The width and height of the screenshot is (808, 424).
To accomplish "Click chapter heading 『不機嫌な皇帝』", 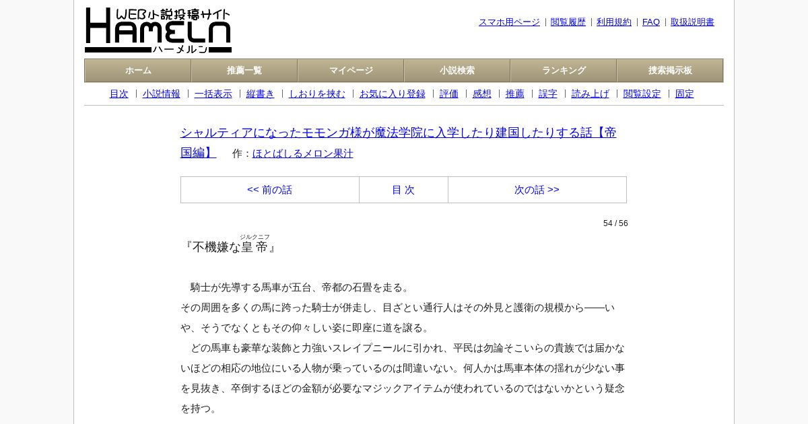I will (230, 246).
